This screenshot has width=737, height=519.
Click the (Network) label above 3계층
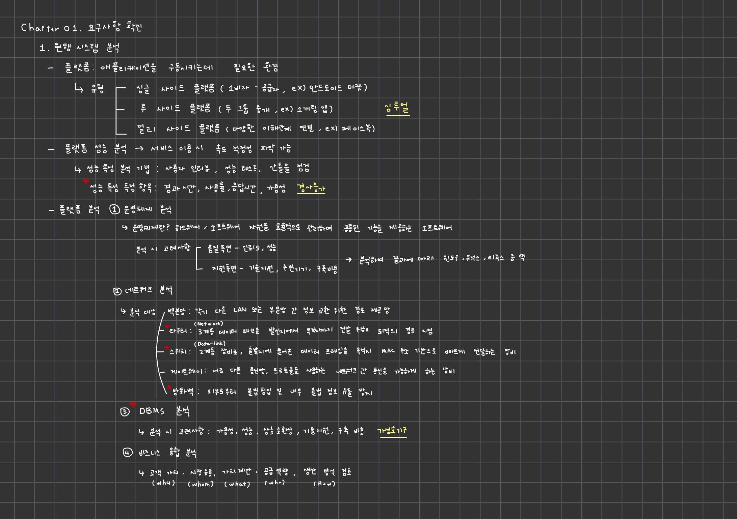(x=208, y=324)
